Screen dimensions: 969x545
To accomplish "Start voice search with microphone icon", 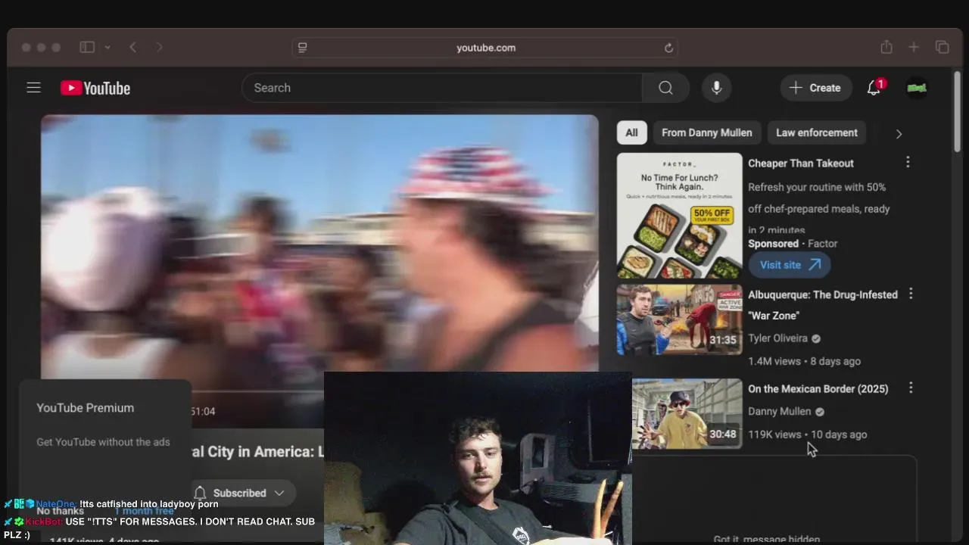I will pyautogui.click(x=716, y=88).
